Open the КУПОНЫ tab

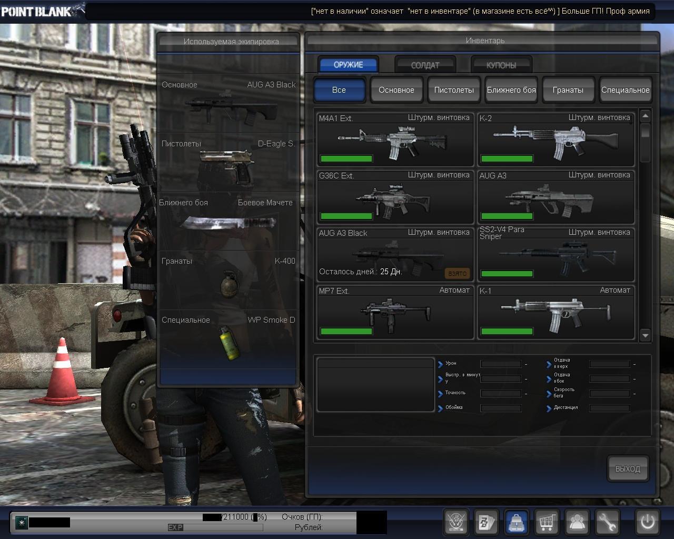(x=501, y=65)
